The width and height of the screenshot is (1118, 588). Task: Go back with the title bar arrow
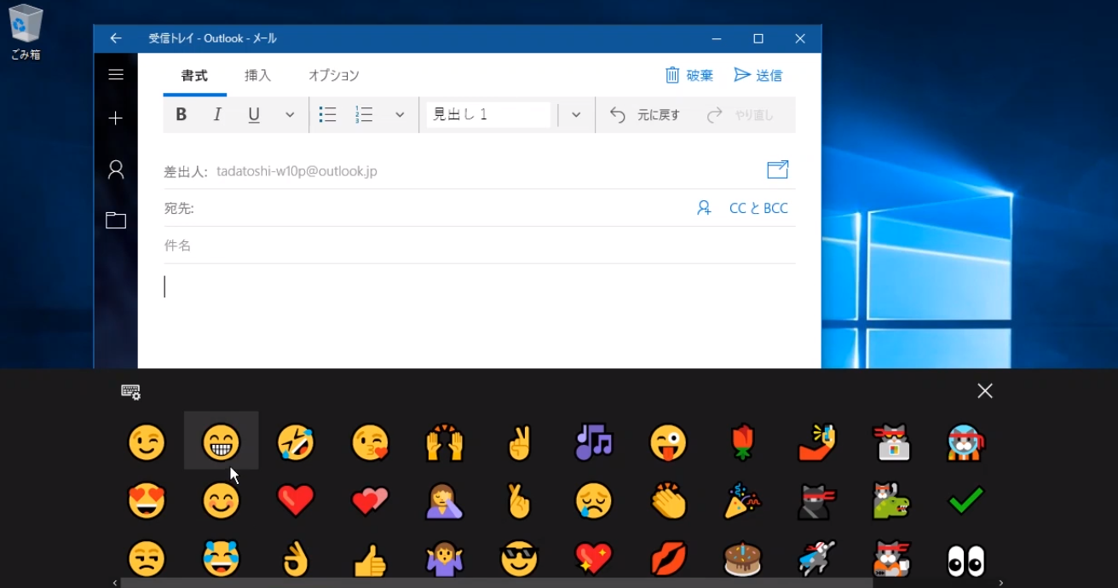click(116, 38)
